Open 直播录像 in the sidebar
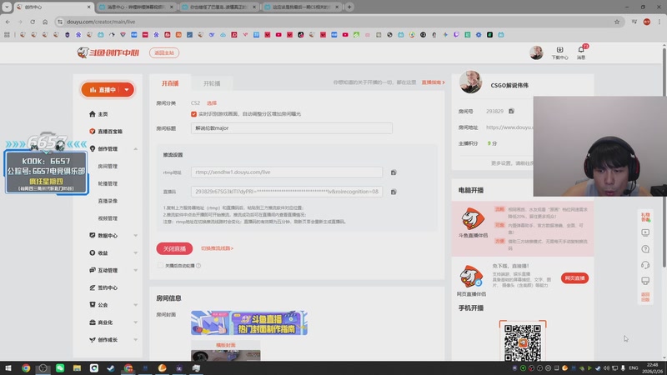This screenshot has width=667, height=375. tap(108, 201)
